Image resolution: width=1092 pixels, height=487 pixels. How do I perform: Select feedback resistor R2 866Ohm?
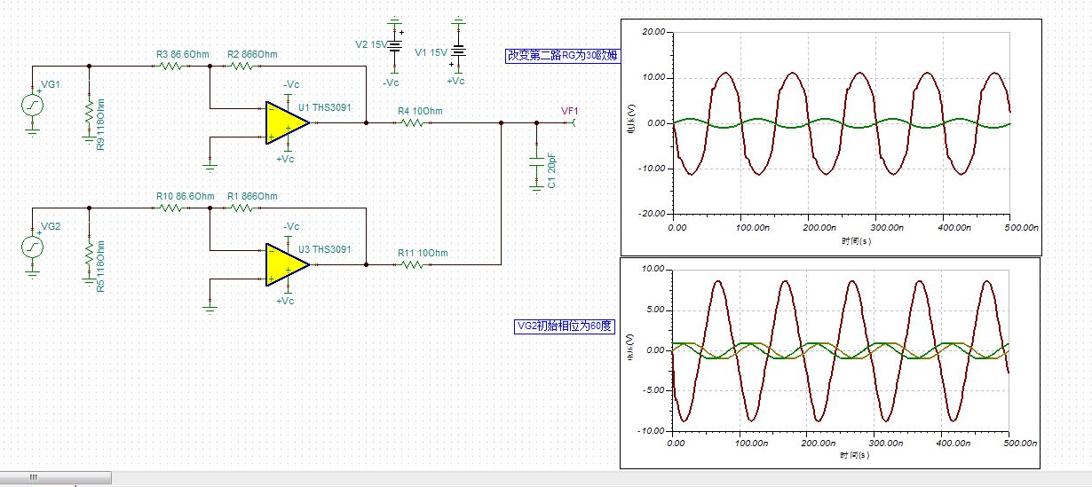[x=243, y=67]
